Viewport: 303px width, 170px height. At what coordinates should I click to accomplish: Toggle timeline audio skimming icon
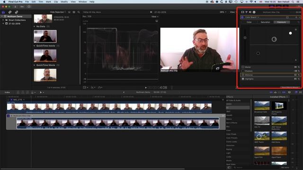(x=276, y=93)
